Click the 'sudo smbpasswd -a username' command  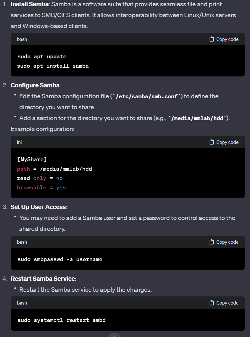click(x=60, y=259)
